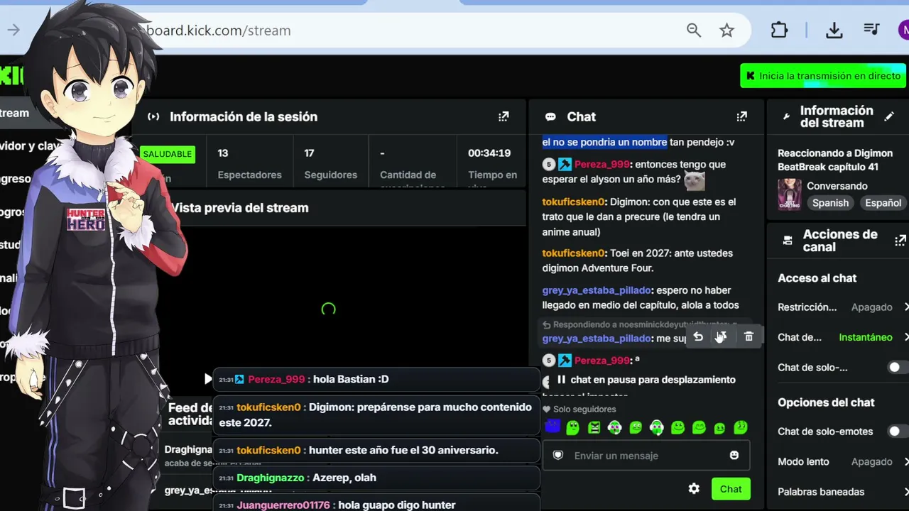Insert the blue square emote
909x511 pixels.
point(553,427)
